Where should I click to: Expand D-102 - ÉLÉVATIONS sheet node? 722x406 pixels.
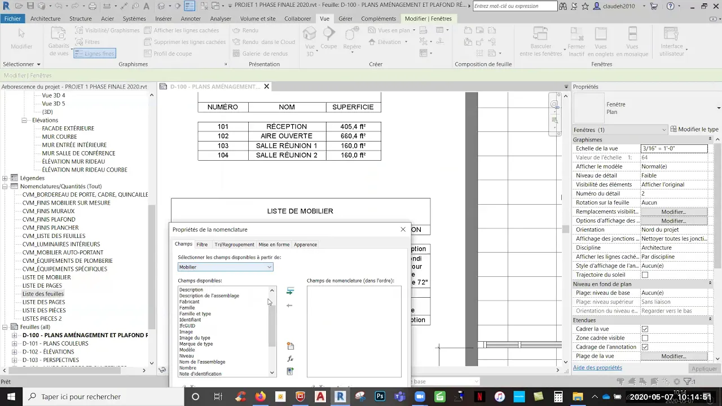point(15,352)
